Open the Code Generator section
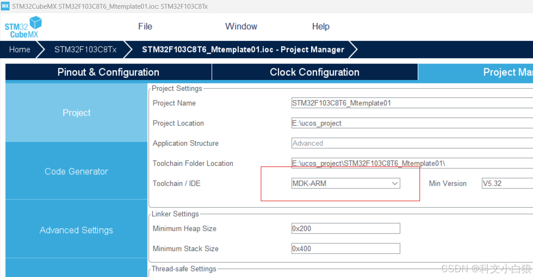 pos(77,171)
